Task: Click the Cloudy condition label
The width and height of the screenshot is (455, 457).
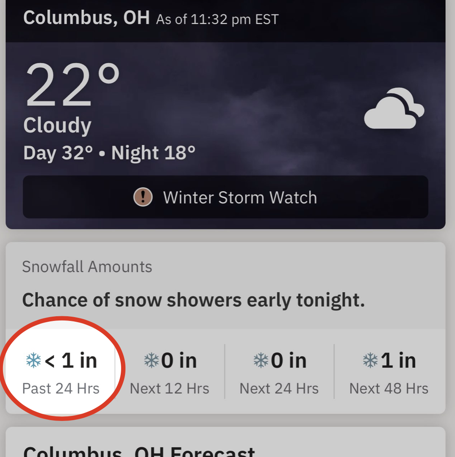Action: 57,125
